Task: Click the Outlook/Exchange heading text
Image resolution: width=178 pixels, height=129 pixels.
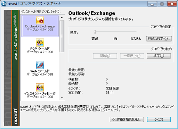Action: pos(92,13)
